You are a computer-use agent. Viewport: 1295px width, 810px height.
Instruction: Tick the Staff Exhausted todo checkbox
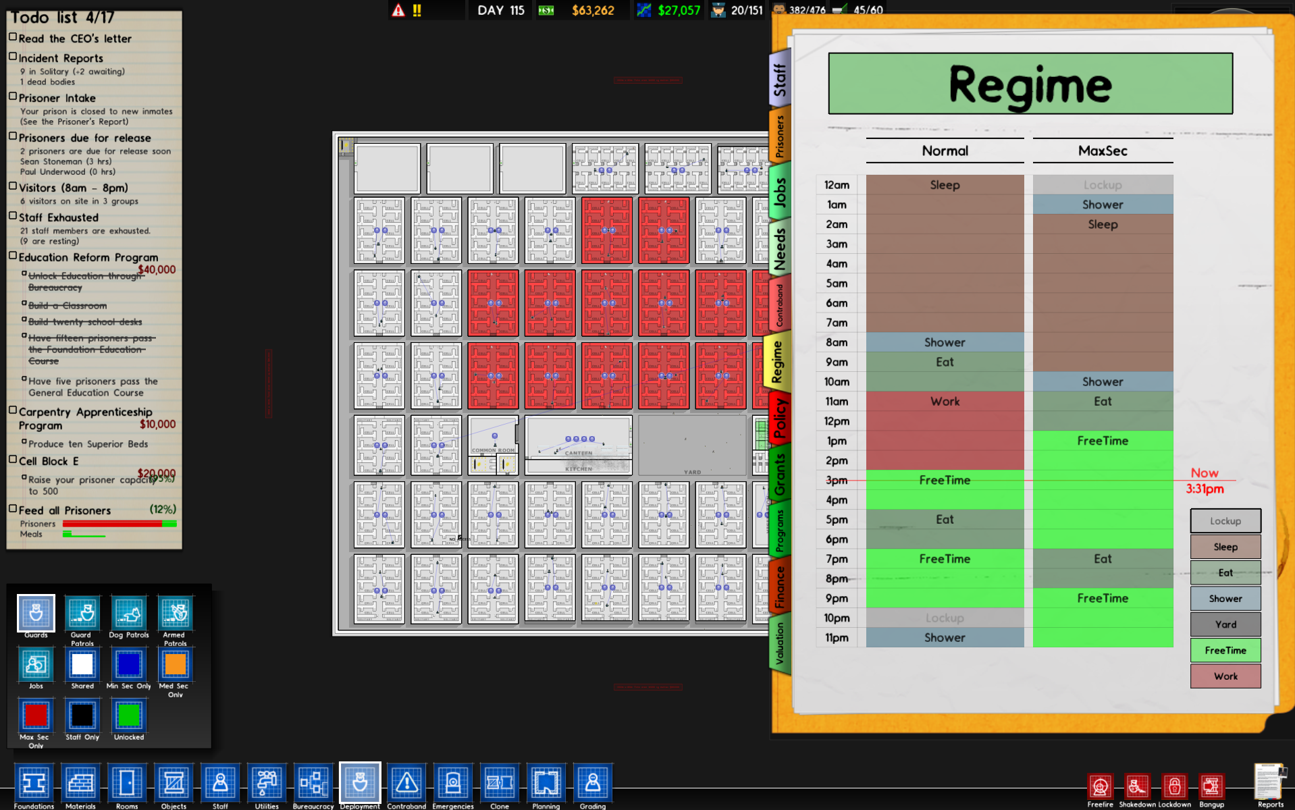13,216
